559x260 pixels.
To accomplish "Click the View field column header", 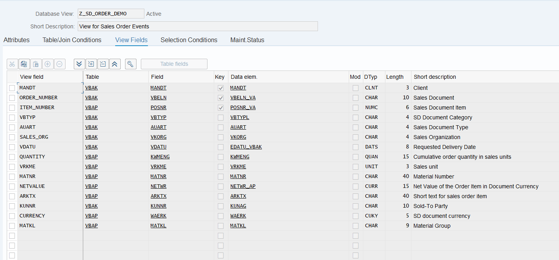I will pyautogui.click(x=50, y=77).
